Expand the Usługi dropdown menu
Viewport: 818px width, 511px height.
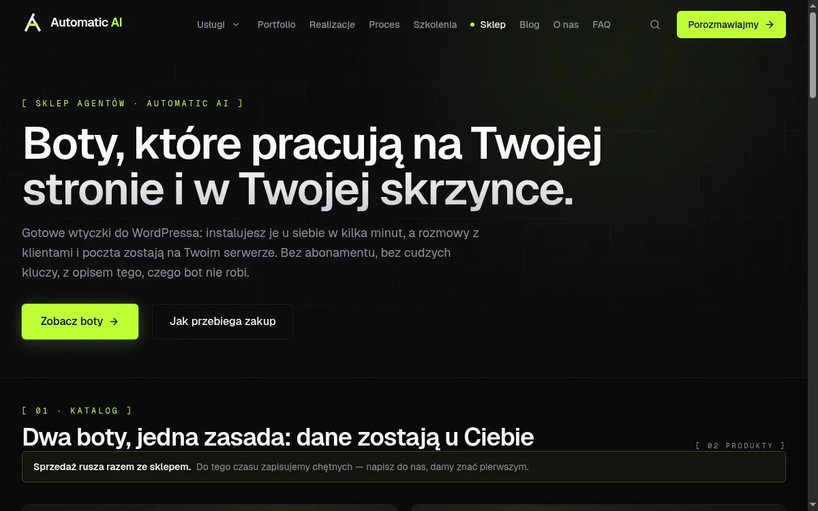click(218, 25)
